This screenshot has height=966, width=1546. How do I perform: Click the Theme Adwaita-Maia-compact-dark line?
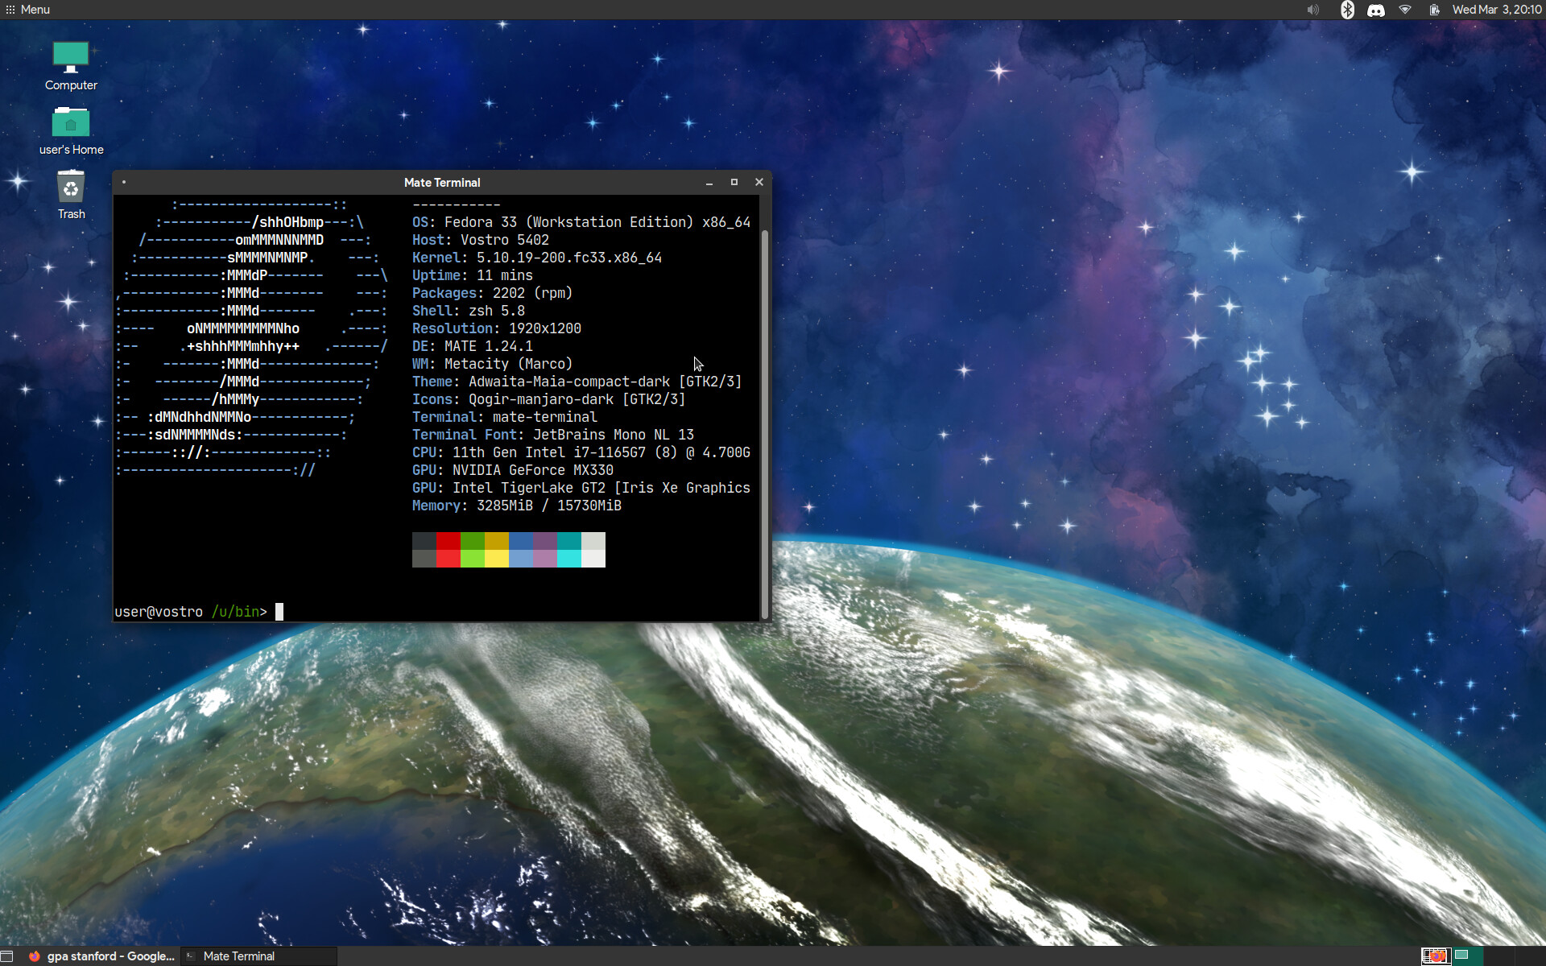pos(577,382)
